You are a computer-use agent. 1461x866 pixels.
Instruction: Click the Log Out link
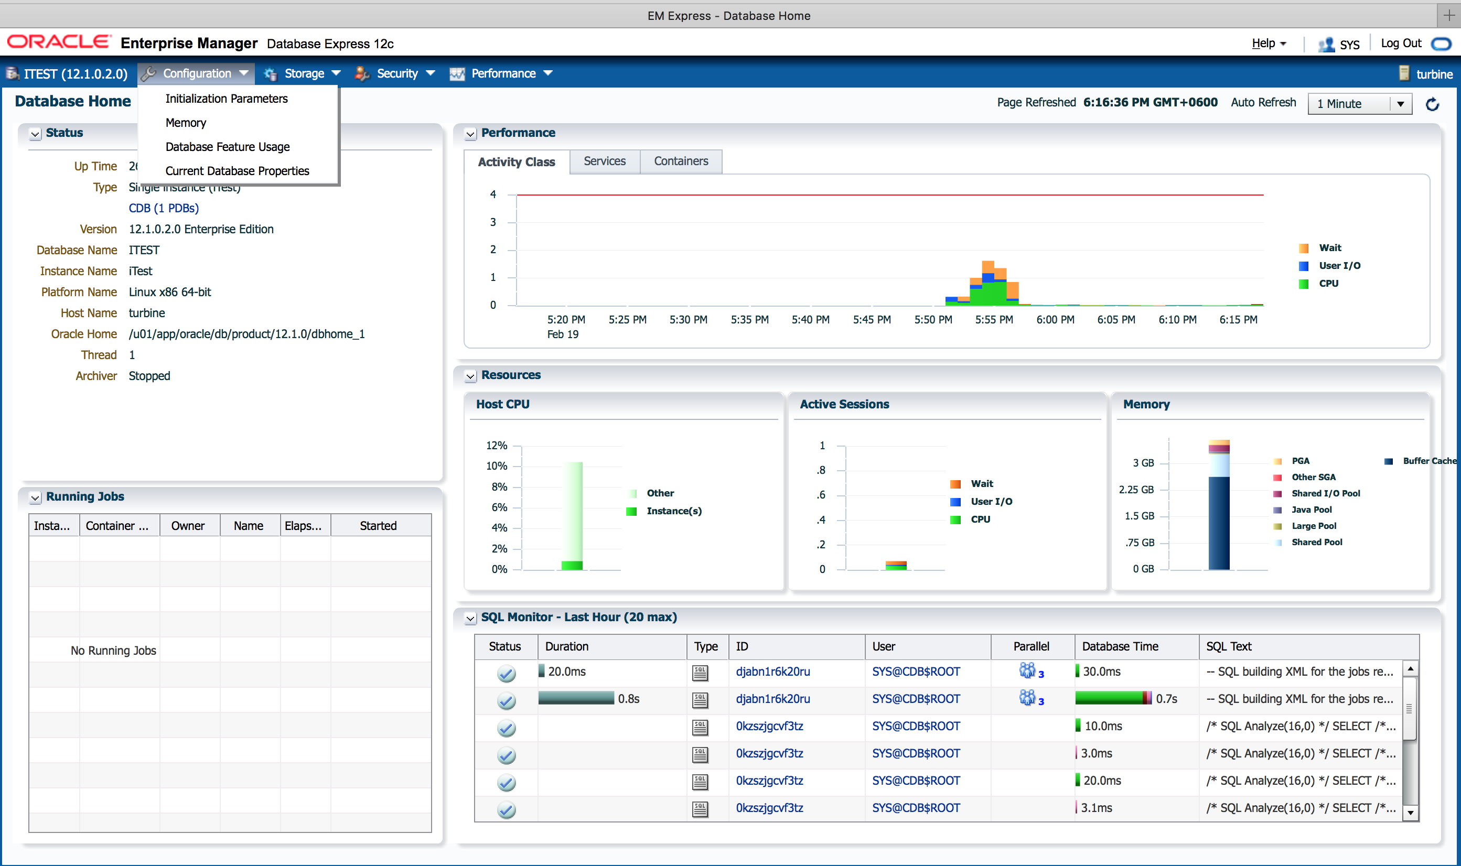click(1400, 43)
